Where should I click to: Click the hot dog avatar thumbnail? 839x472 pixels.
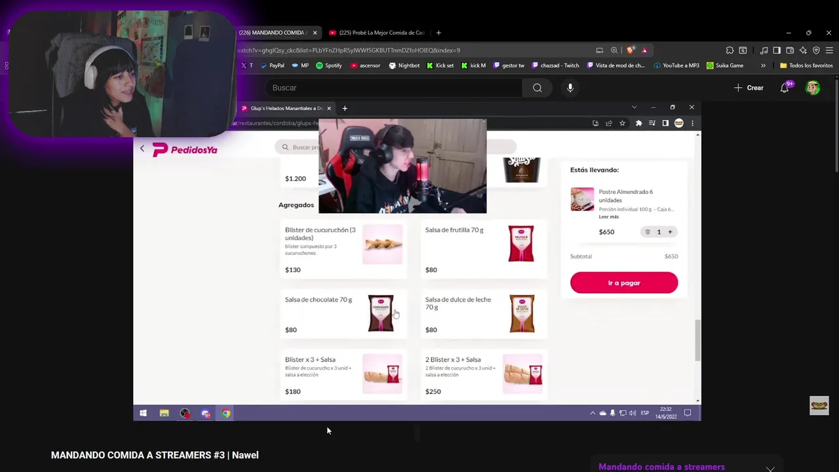click(x=819, y=406)
